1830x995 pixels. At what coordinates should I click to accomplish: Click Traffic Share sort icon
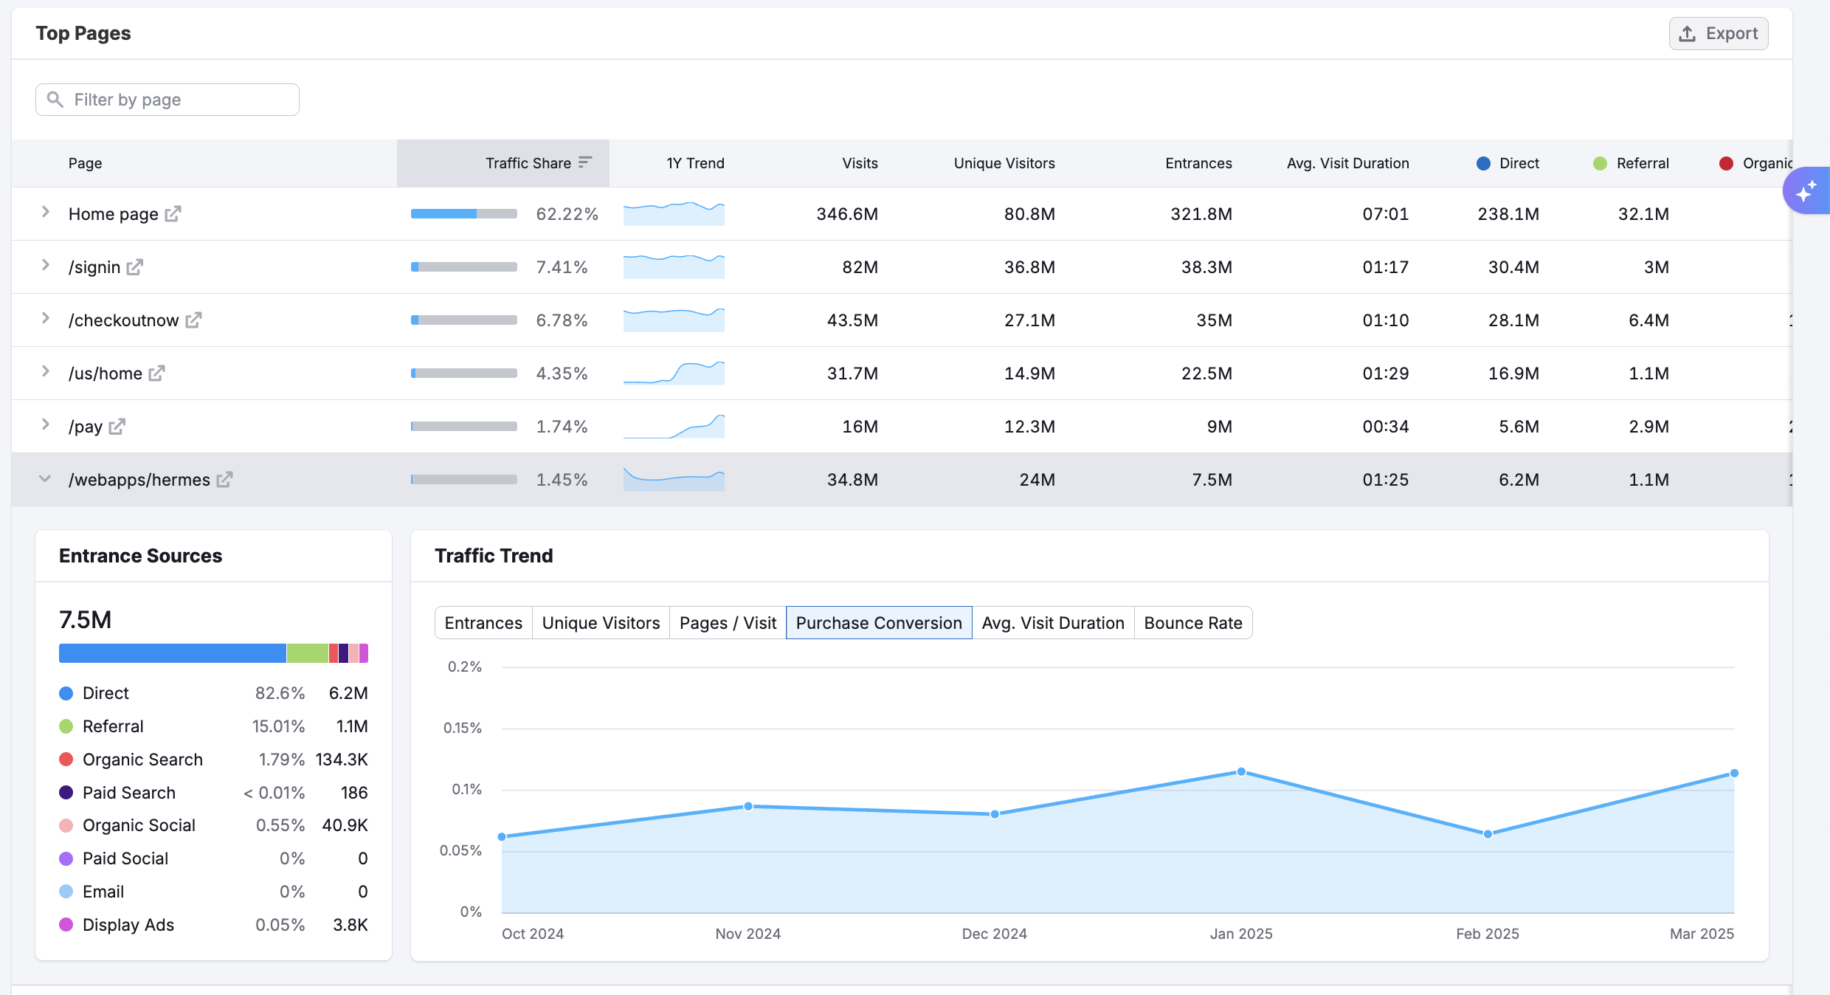(x=585, y=162)
